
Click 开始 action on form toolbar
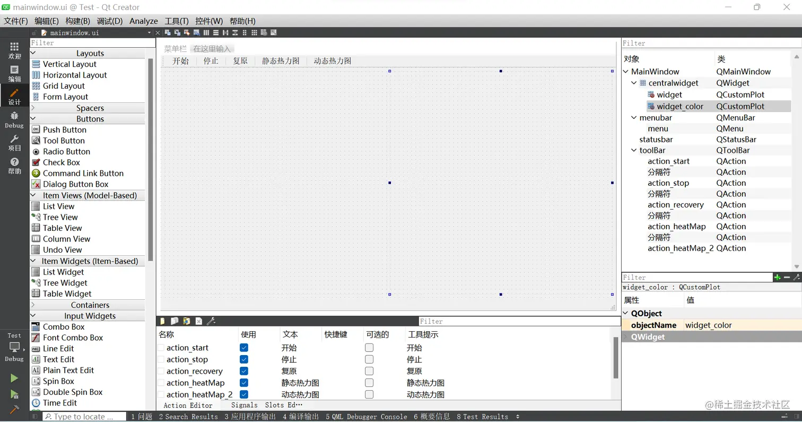click(x=180, y=61)
